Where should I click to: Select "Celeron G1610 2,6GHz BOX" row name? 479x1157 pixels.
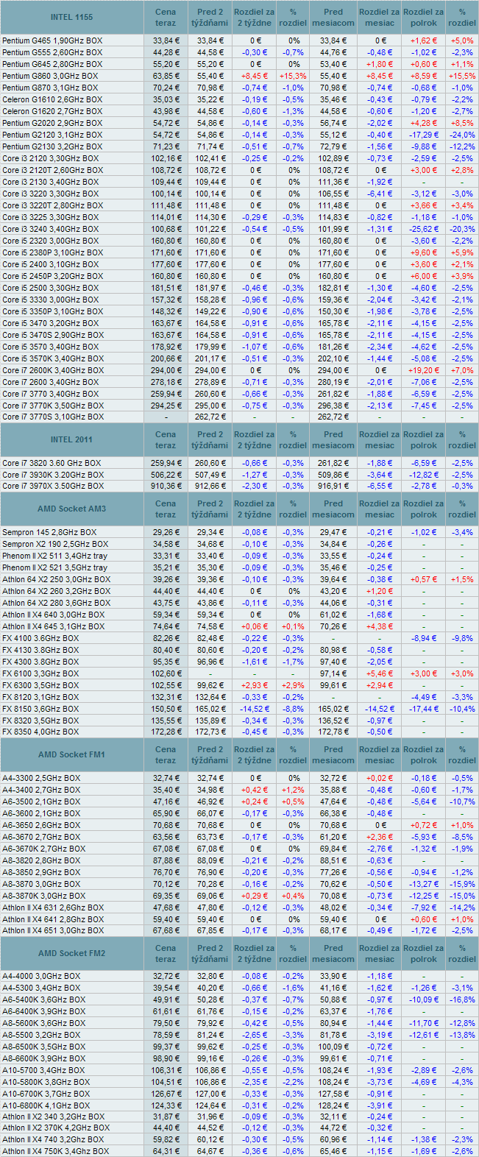[x=52, y=99]
